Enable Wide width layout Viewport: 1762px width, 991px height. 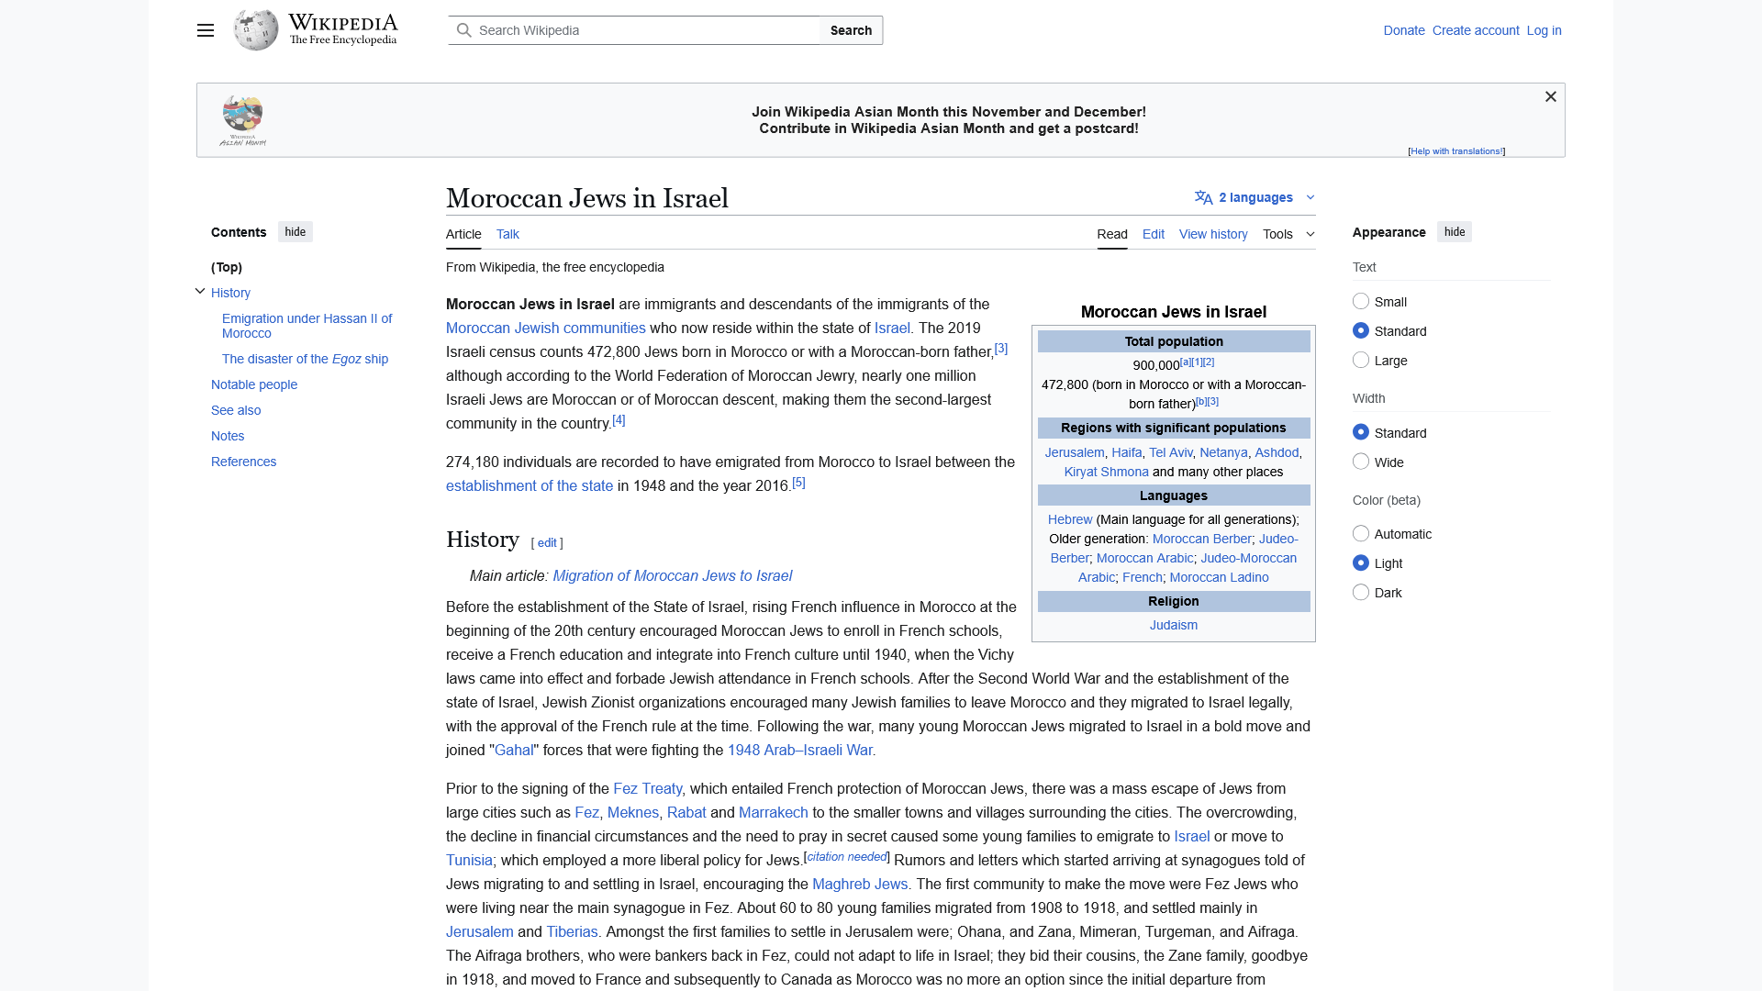(1360, 462)
